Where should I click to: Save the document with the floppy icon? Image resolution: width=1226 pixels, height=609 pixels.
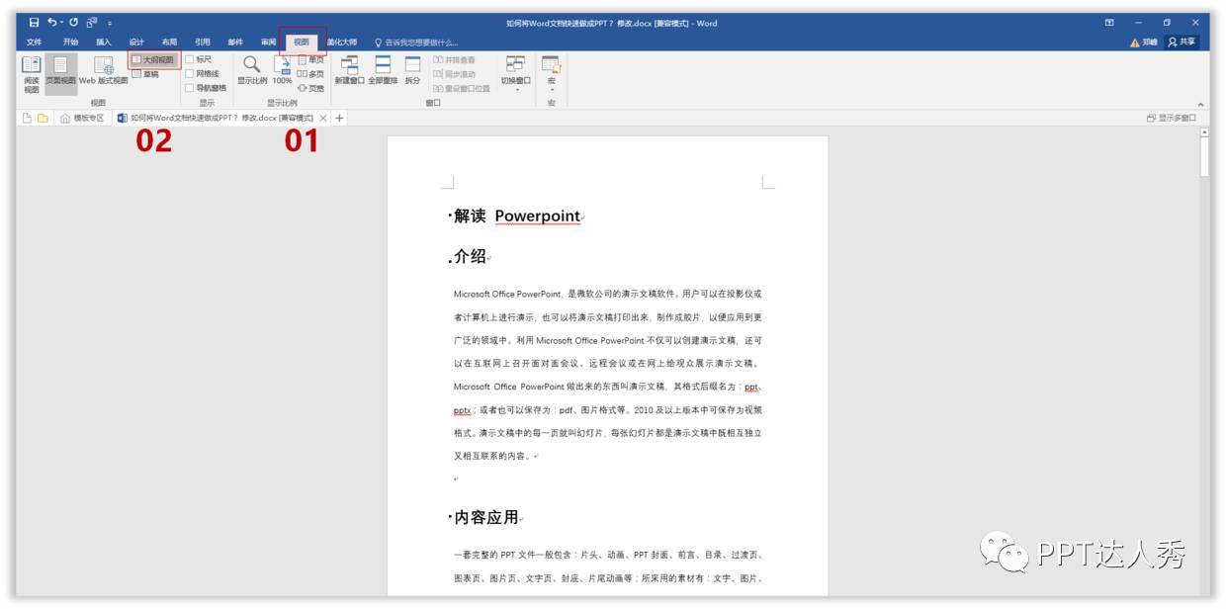[x=35, y=23]
